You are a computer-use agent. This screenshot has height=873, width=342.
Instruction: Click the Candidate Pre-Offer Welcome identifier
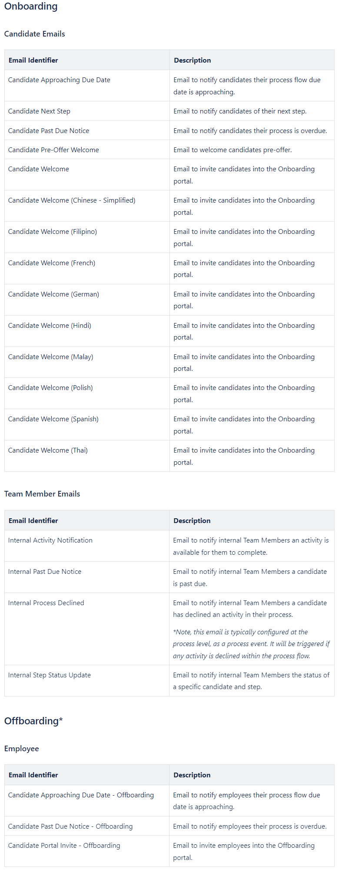[x=53, y=150]
